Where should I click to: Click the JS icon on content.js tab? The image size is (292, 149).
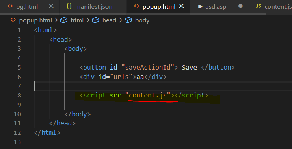click(x=259, y=6)
